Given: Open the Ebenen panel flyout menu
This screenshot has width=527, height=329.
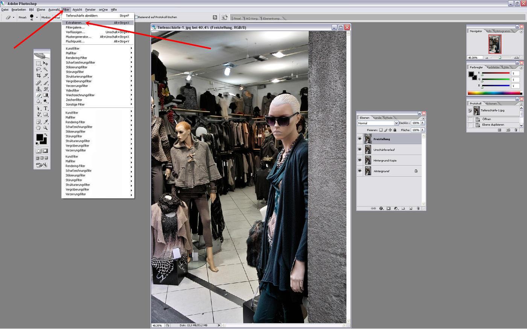Looking at the screenshot, I should pyautogui.click(x=423, y=118).
